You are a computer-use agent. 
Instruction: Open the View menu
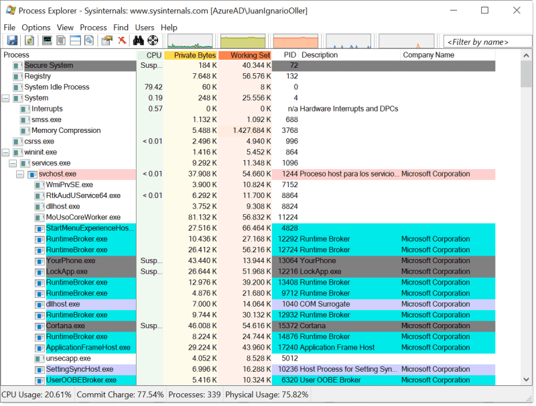click(65, 28)
